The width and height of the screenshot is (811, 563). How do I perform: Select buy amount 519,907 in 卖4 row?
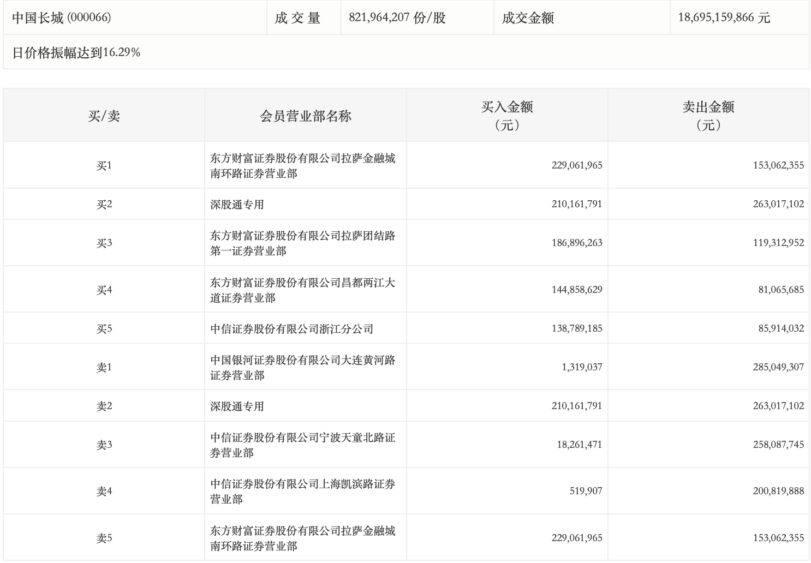pos(585,492)
